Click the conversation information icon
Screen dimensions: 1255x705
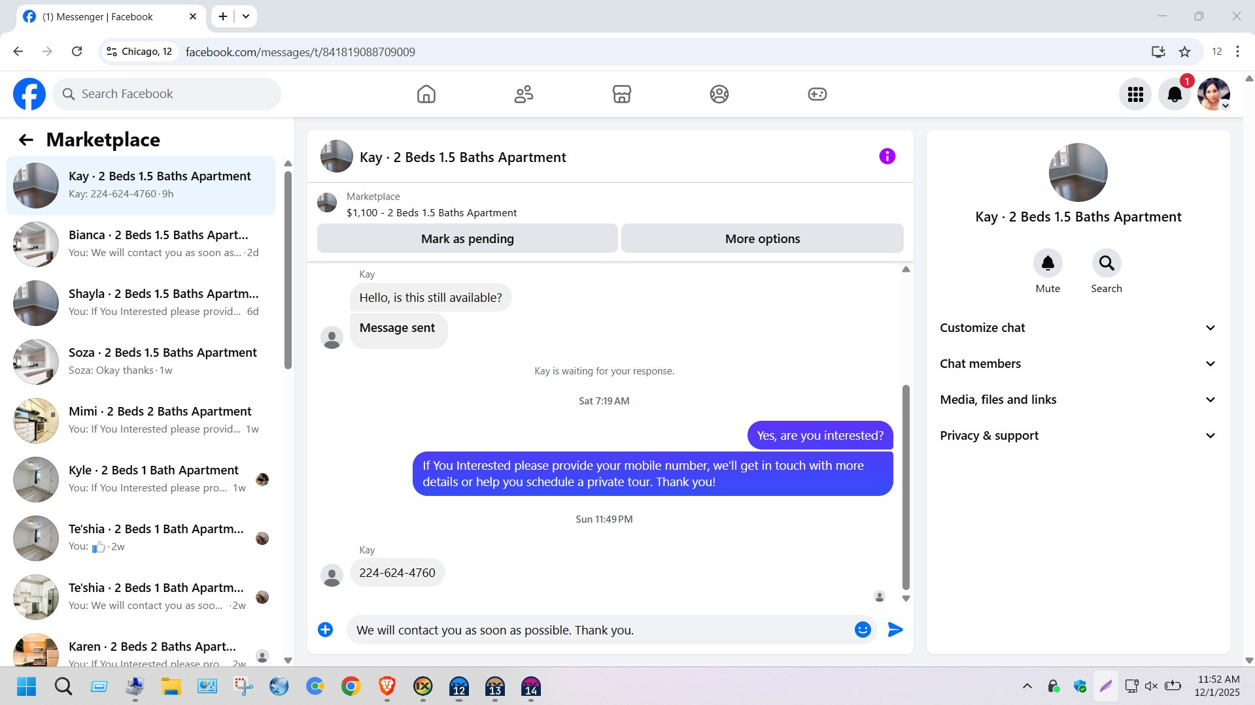[x=887, y=156]
